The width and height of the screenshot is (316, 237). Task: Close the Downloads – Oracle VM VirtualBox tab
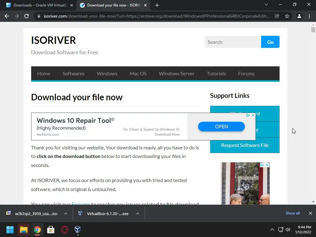click(72, 5)
